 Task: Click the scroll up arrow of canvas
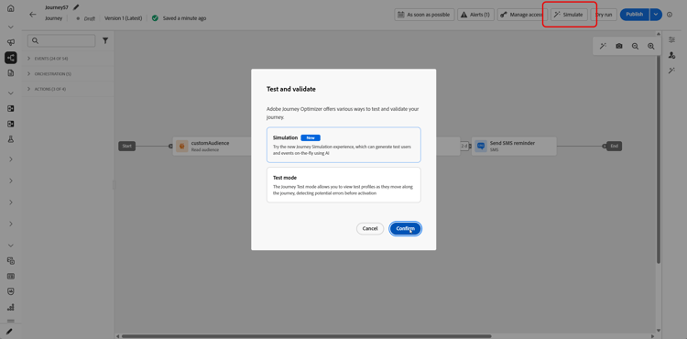click(x=659, y=35)
